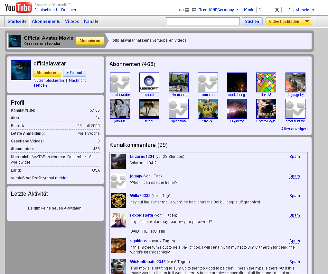
Task: Mark squidcreek's comment as Spam
Action: [x=295, y=241]
